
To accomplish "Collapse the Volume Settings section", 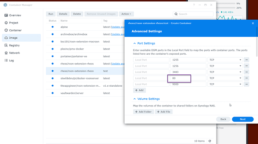I will coord(135,99).
